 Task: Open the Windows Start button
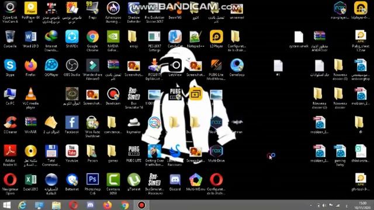(x=6, y=205)
